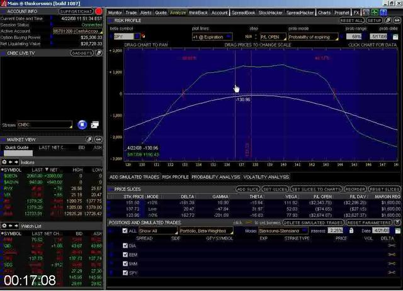Click the Watch List right arrow
Screen dimensions: 403x291
[x=16, y=226]
